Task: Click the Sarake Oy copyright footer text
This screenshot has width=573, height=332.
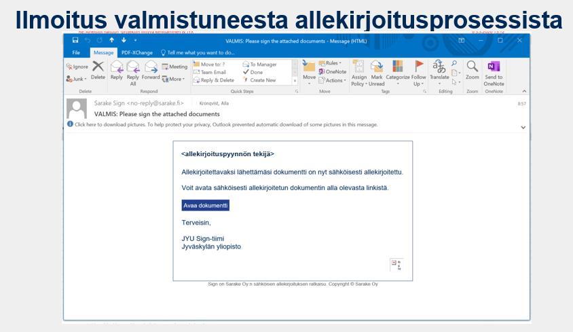Action: click(x=293, y=284)
